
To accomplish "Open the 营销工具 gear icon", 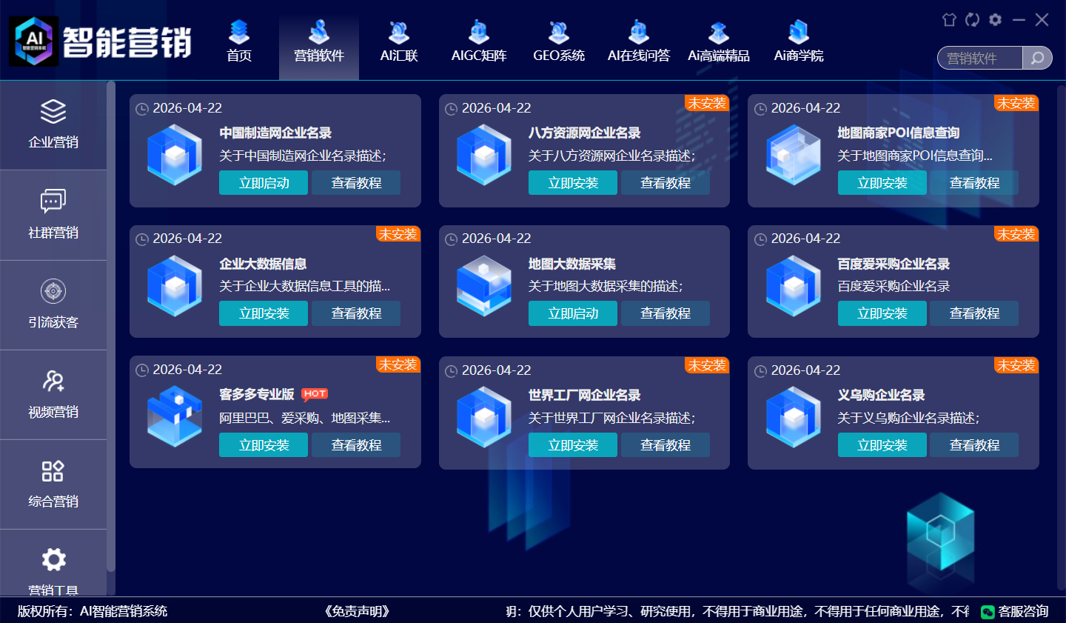I will (x=53, y=559).
